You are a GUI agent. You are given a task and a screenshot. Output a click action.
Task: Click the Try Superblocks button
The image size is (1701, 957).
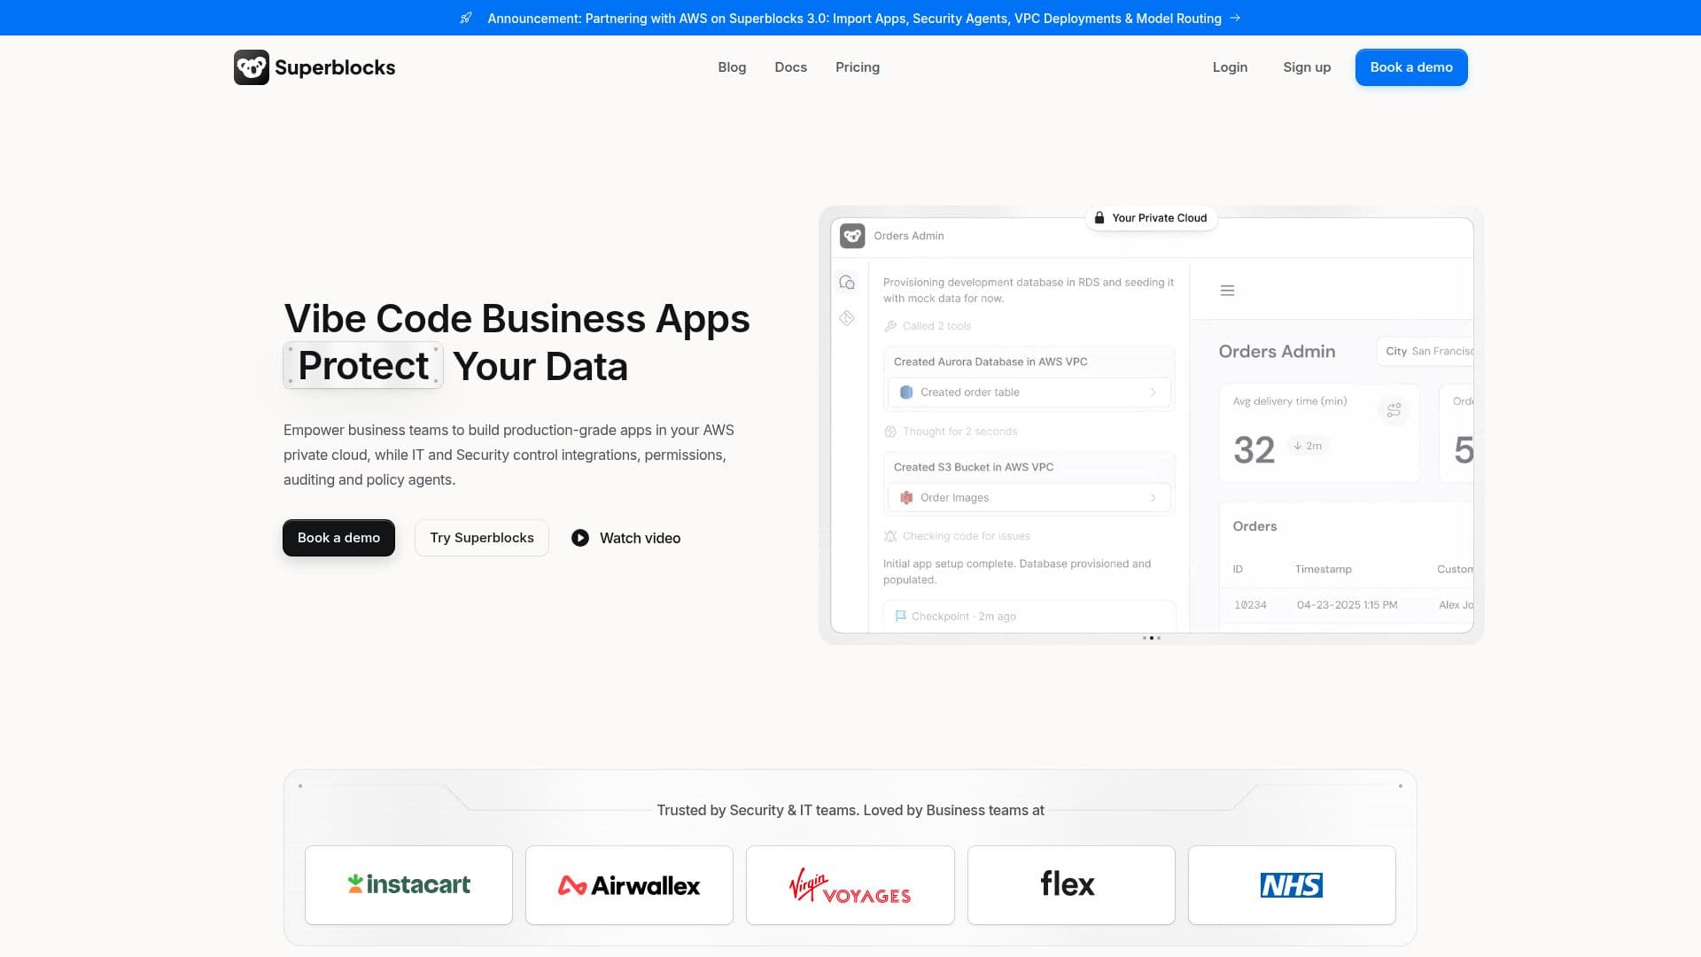[482, 538]
